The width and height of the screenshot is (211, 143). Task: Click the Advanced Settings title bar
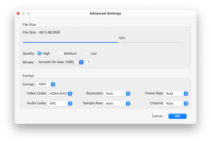coord(105,13)
